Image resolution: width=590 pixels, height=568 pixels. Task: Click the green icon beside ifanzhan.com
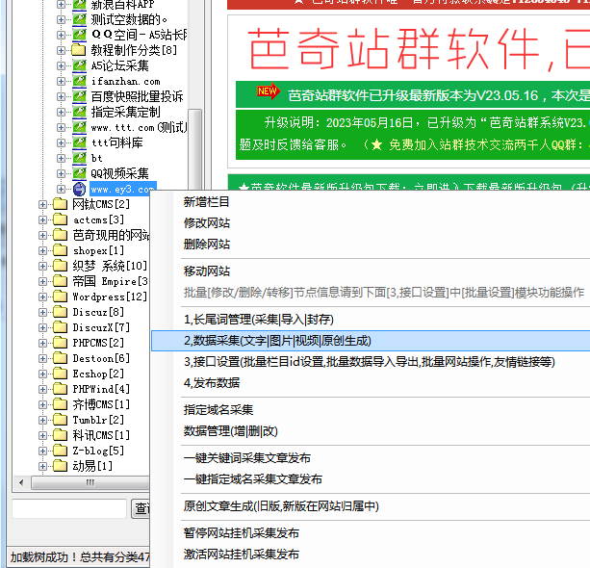pos(79,81)
